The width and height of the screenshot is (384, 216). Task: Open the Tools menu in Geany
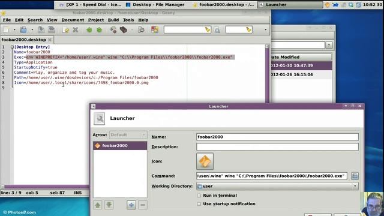pyautogui.click(x=128, y=20)
